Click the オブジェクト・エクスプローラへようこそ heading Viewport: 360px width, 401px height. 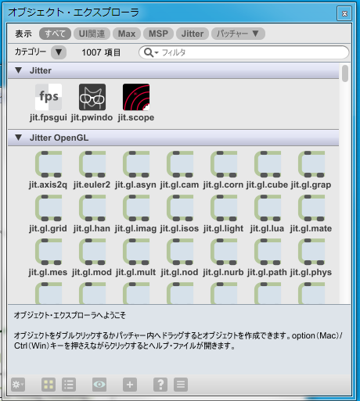click(x=70, y=315)
